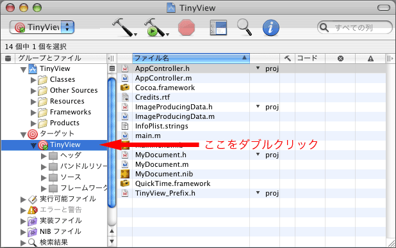
Task: Click the グループとファイル header
Action: pos(61,58)
